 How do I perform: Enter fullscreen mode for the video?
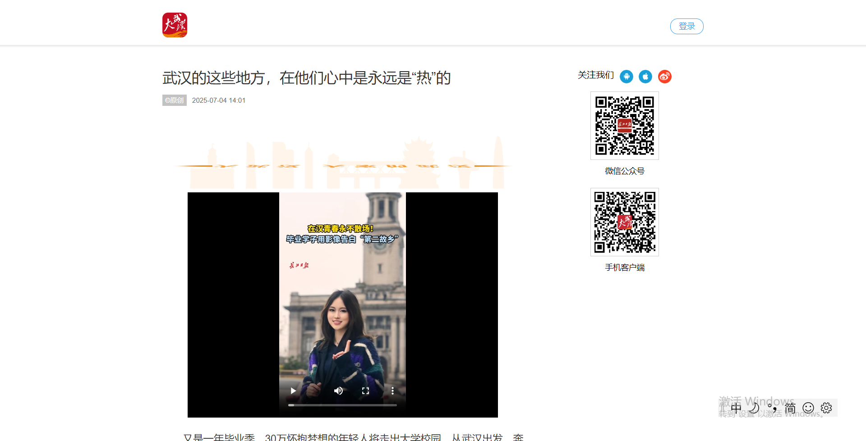coord(365,391)
